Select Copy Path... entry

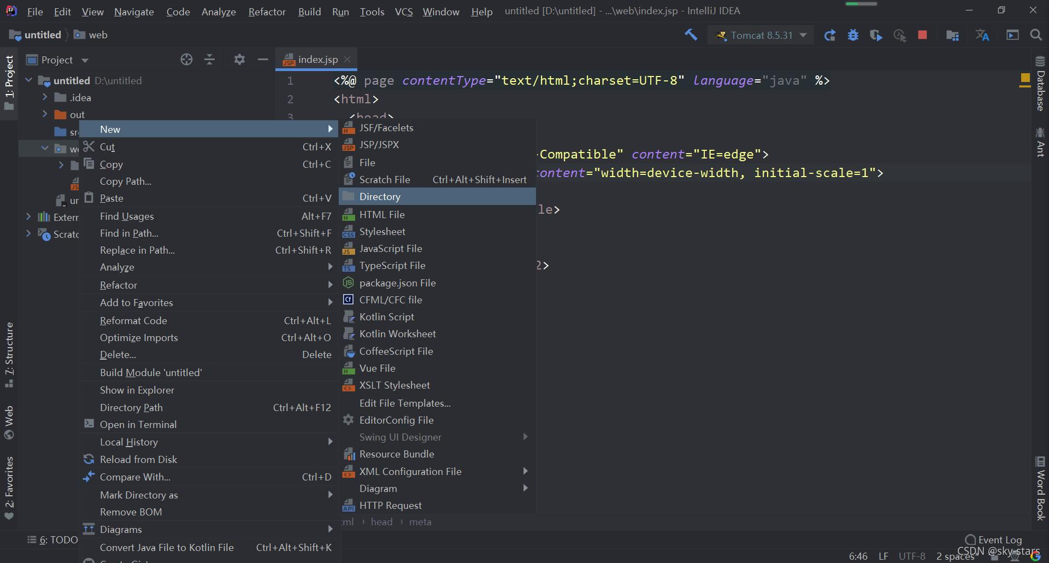(208, 181)
